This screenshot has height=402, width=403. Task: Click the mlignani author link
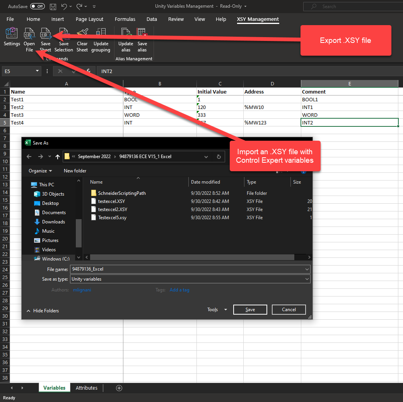pyautogui.click(x=82, y=290)
